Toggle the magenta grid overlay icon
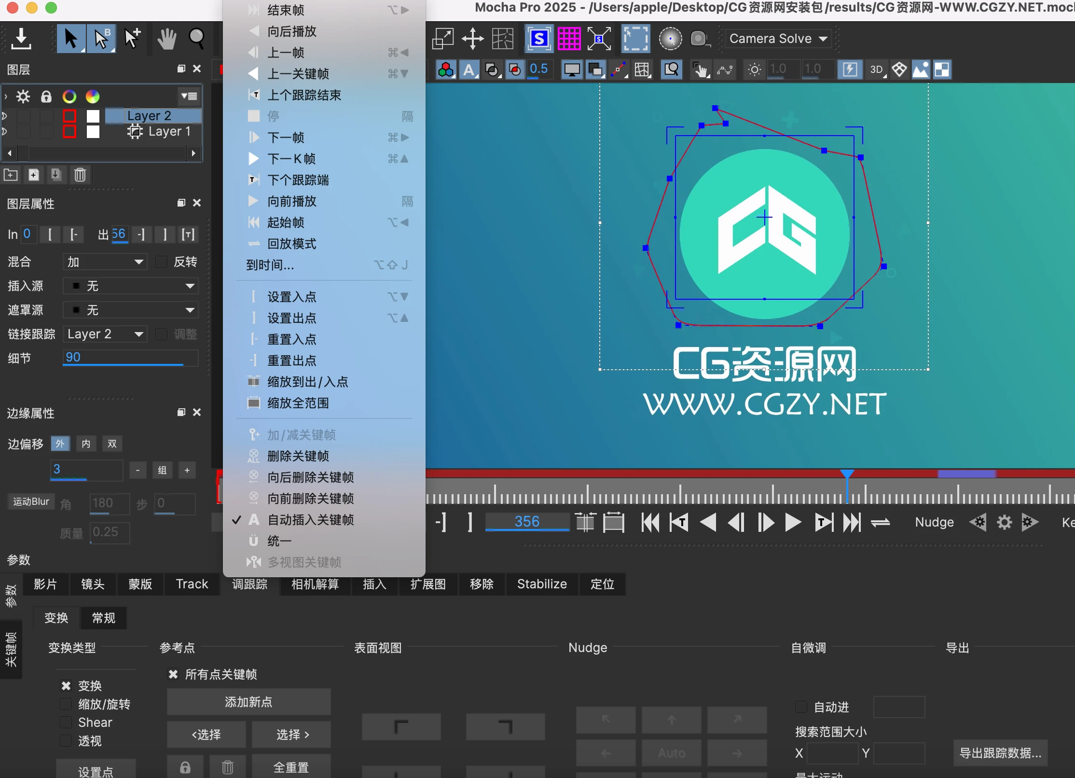Image resolution: width=1075 pixels, height=778 pixels. (569, 39)
